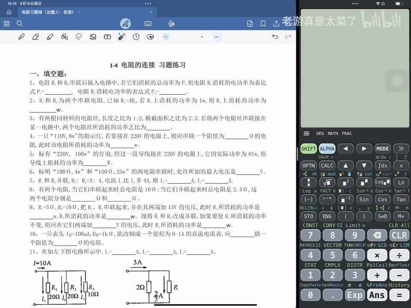Expand the toolbar blue chevron
This screenshot has width=411, height=308.
pos(166,37)
